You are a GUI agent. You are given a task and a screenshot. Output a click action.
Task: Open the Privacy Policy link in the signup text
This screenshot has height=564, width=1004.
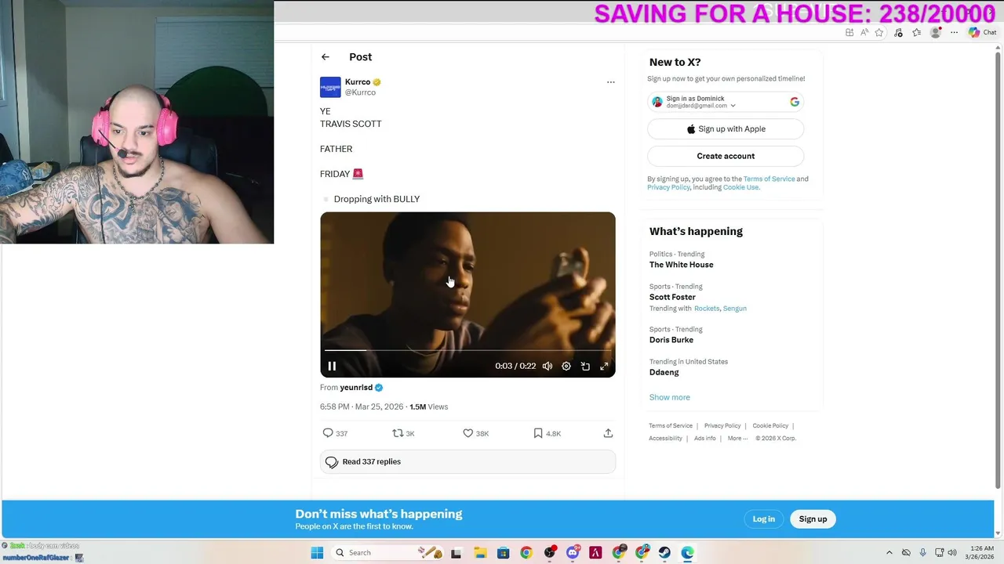(x=668, y=187)
